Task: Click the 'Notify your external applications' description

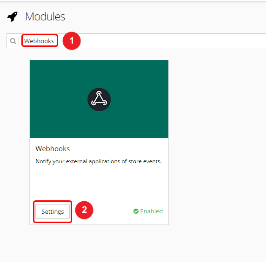Action: point(99,161)
